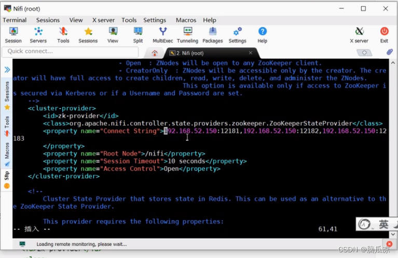Viewport: 398px width, 258px height.
Task: Open the Tunneling tool
Action: click(x=187, y=35)
